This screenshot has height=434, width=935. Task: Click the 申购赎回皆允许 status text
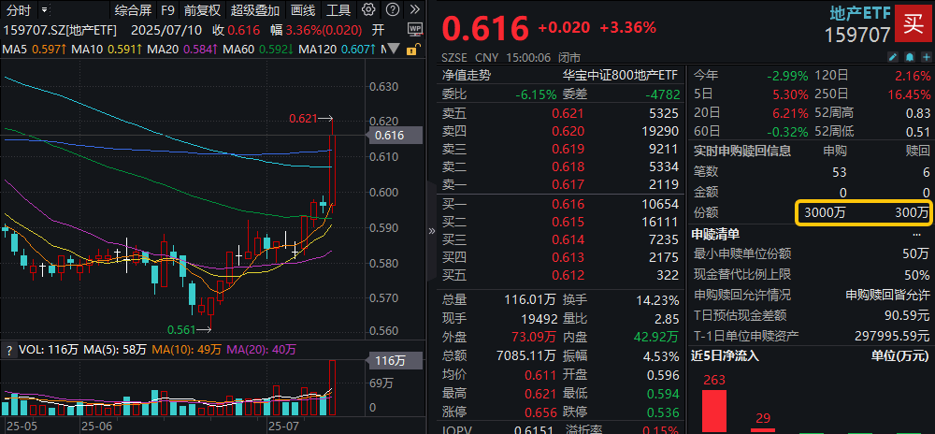(888, 295)
